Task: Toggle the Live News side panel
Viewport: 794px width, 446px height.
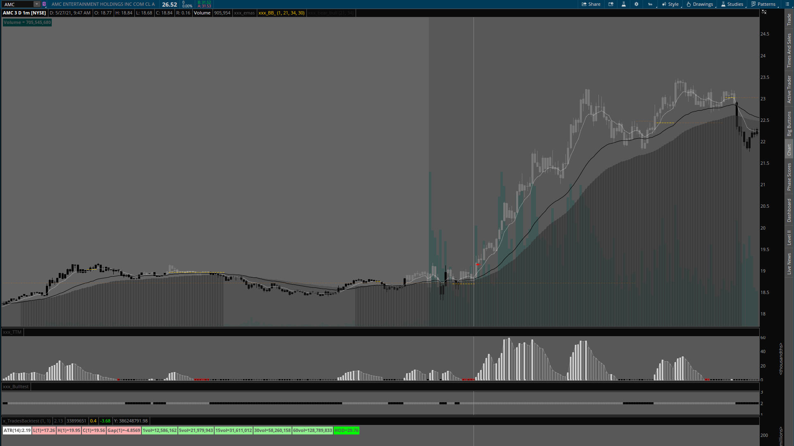Action: (789, 264)
